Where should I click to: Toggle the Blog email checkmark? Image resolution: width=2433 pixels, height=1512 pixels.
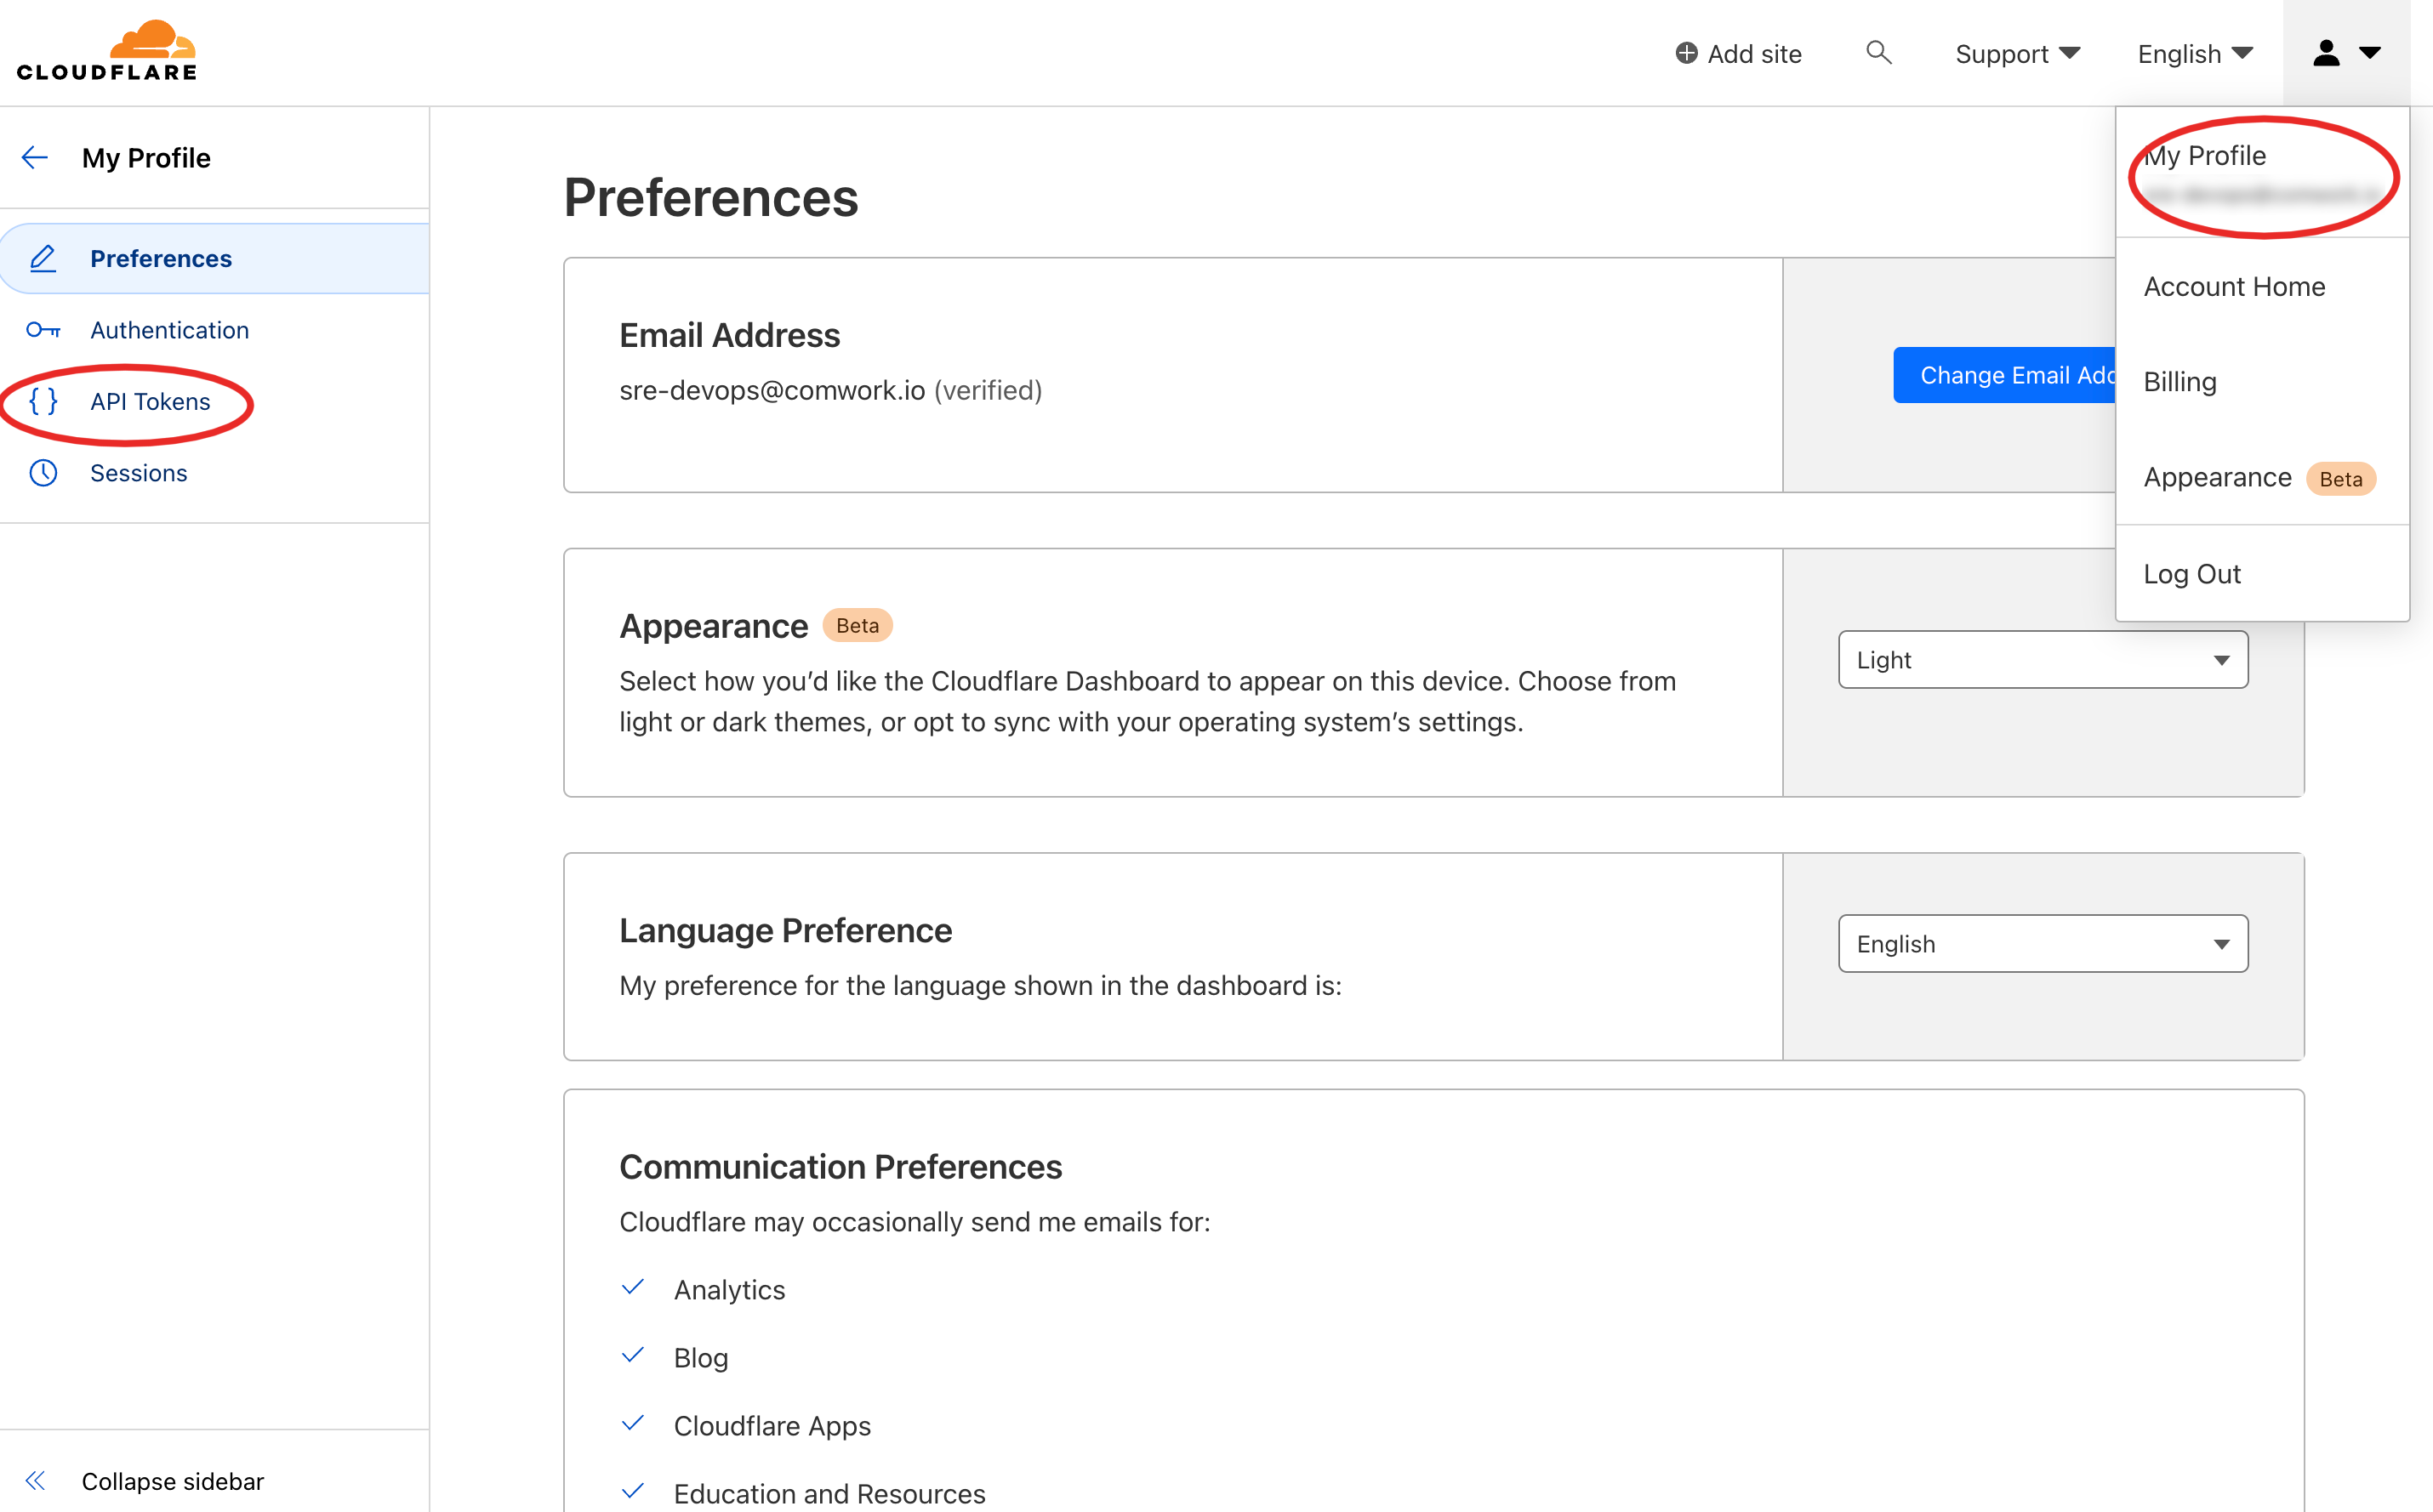click(632, 1355)
